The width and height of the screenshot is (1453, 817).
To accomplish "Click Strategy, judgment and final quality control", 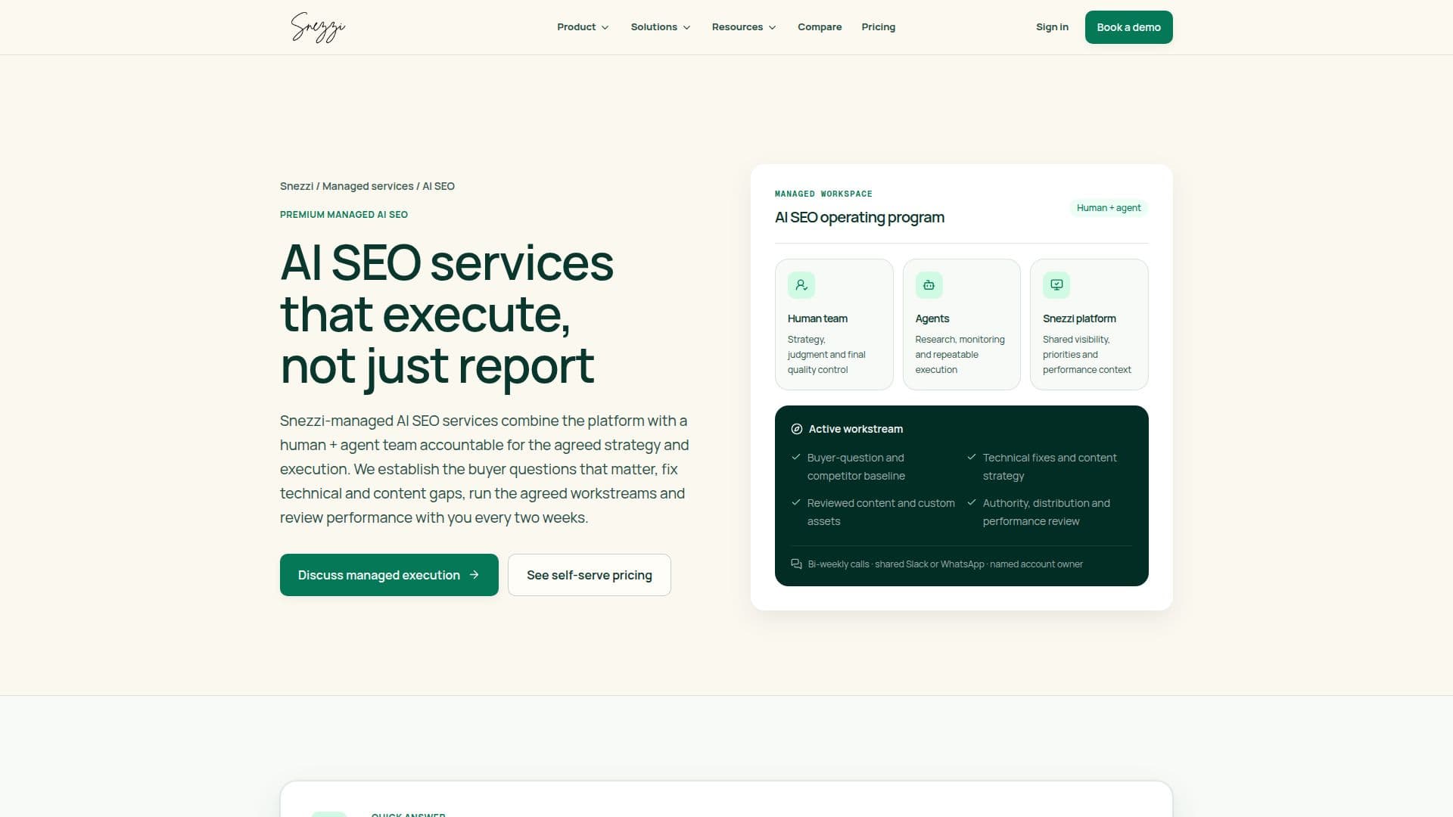I will pos(826,355).
